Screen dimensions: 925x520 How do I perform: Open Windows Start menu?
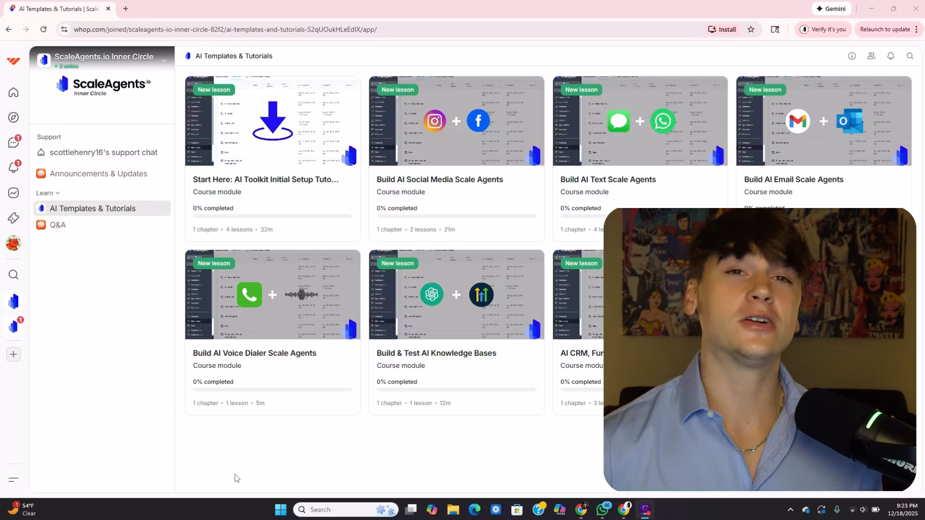tap(280, 509)
